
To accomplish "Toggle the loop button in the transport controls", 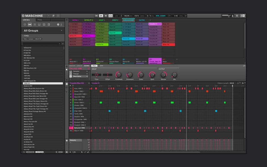I will tap(110, 16).
